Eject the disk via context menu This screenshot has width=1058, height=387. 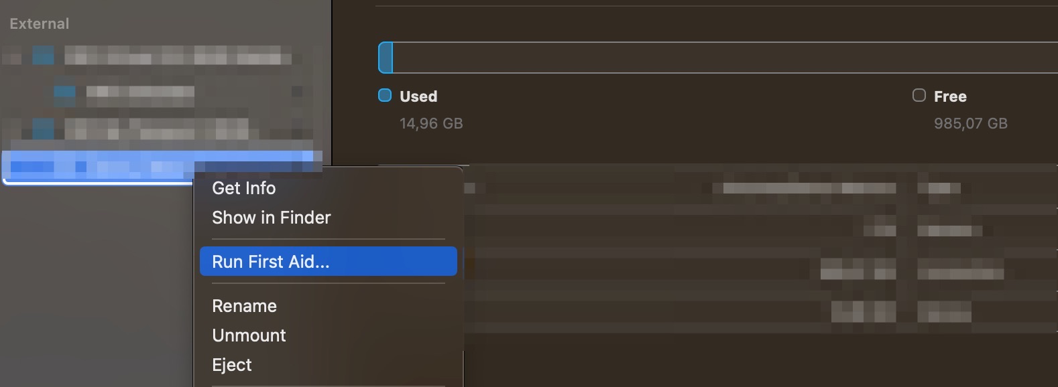[x=232, y=365]
